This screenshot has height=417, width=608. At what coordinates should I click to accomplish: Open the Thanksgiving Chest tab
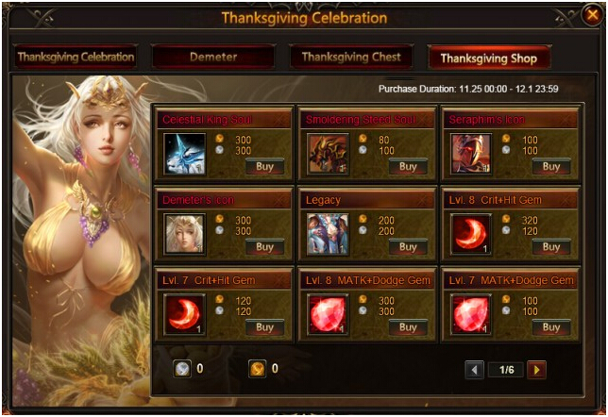tap(351, 57)
